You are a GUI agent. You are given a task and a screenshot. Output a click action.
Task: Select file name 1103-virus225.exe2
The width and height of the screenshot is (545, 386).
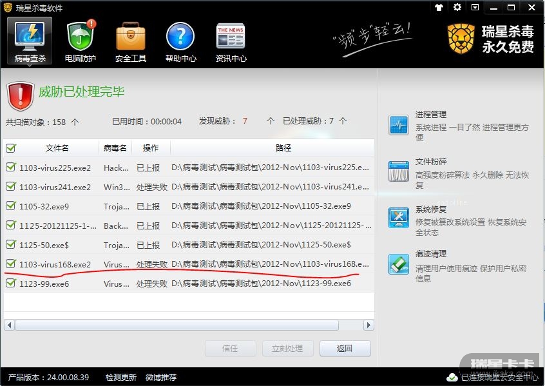[x=55, y=168]
